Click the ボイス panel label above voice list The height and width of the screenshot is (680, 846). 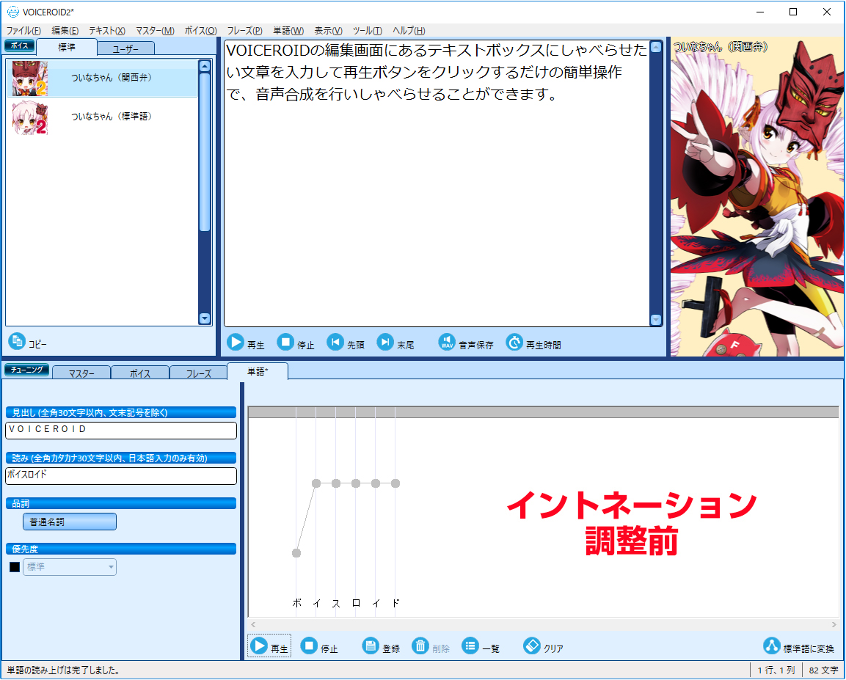[19, 45]
